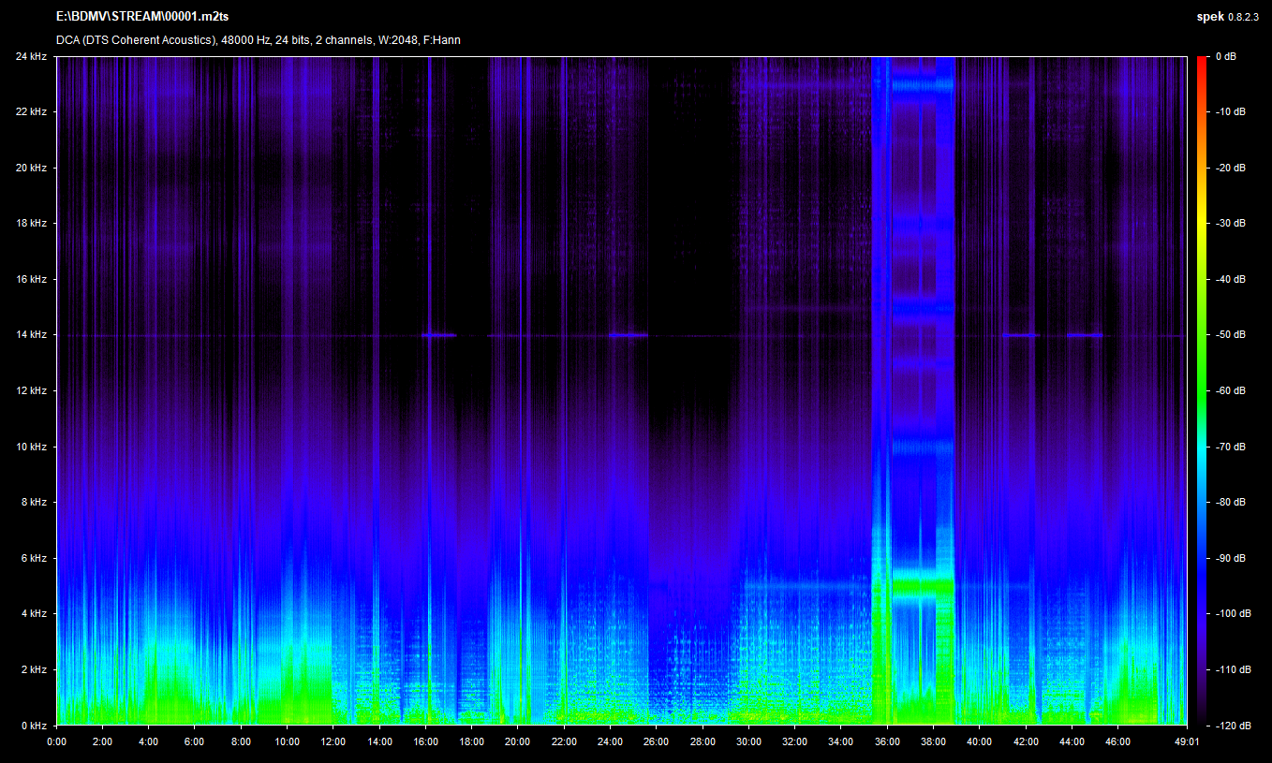Click the 0:00 time axis marker
The height and width of the screenshot is (763, 1272).
pyautogui.click(x=56, y=741)
